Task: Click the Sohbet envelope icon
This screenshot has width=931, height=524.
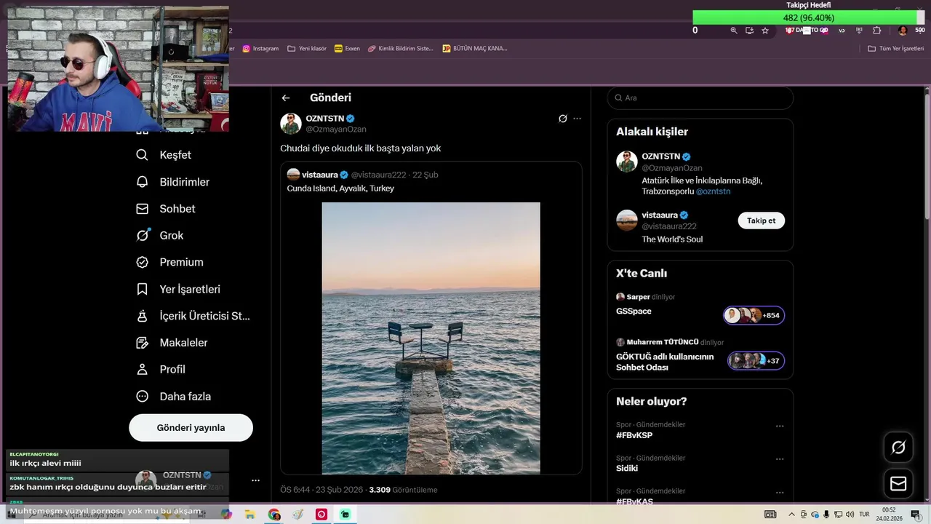Action: click(x=143, y=209)
